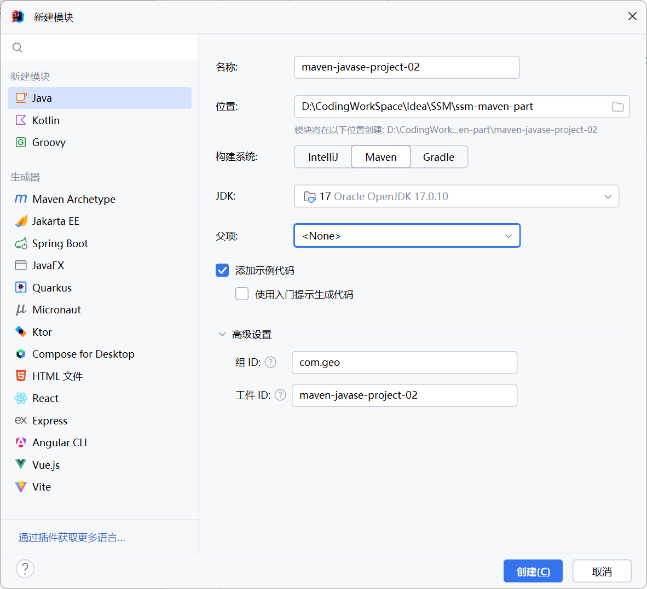Screen dimensions: 647x589
Task: Click the search magnifier icon
Action: point(18,48)
